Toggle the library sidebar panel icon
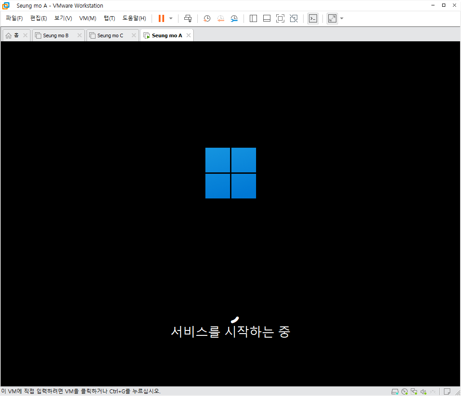Viewport: 461px width, 396px height. [253, 18]
